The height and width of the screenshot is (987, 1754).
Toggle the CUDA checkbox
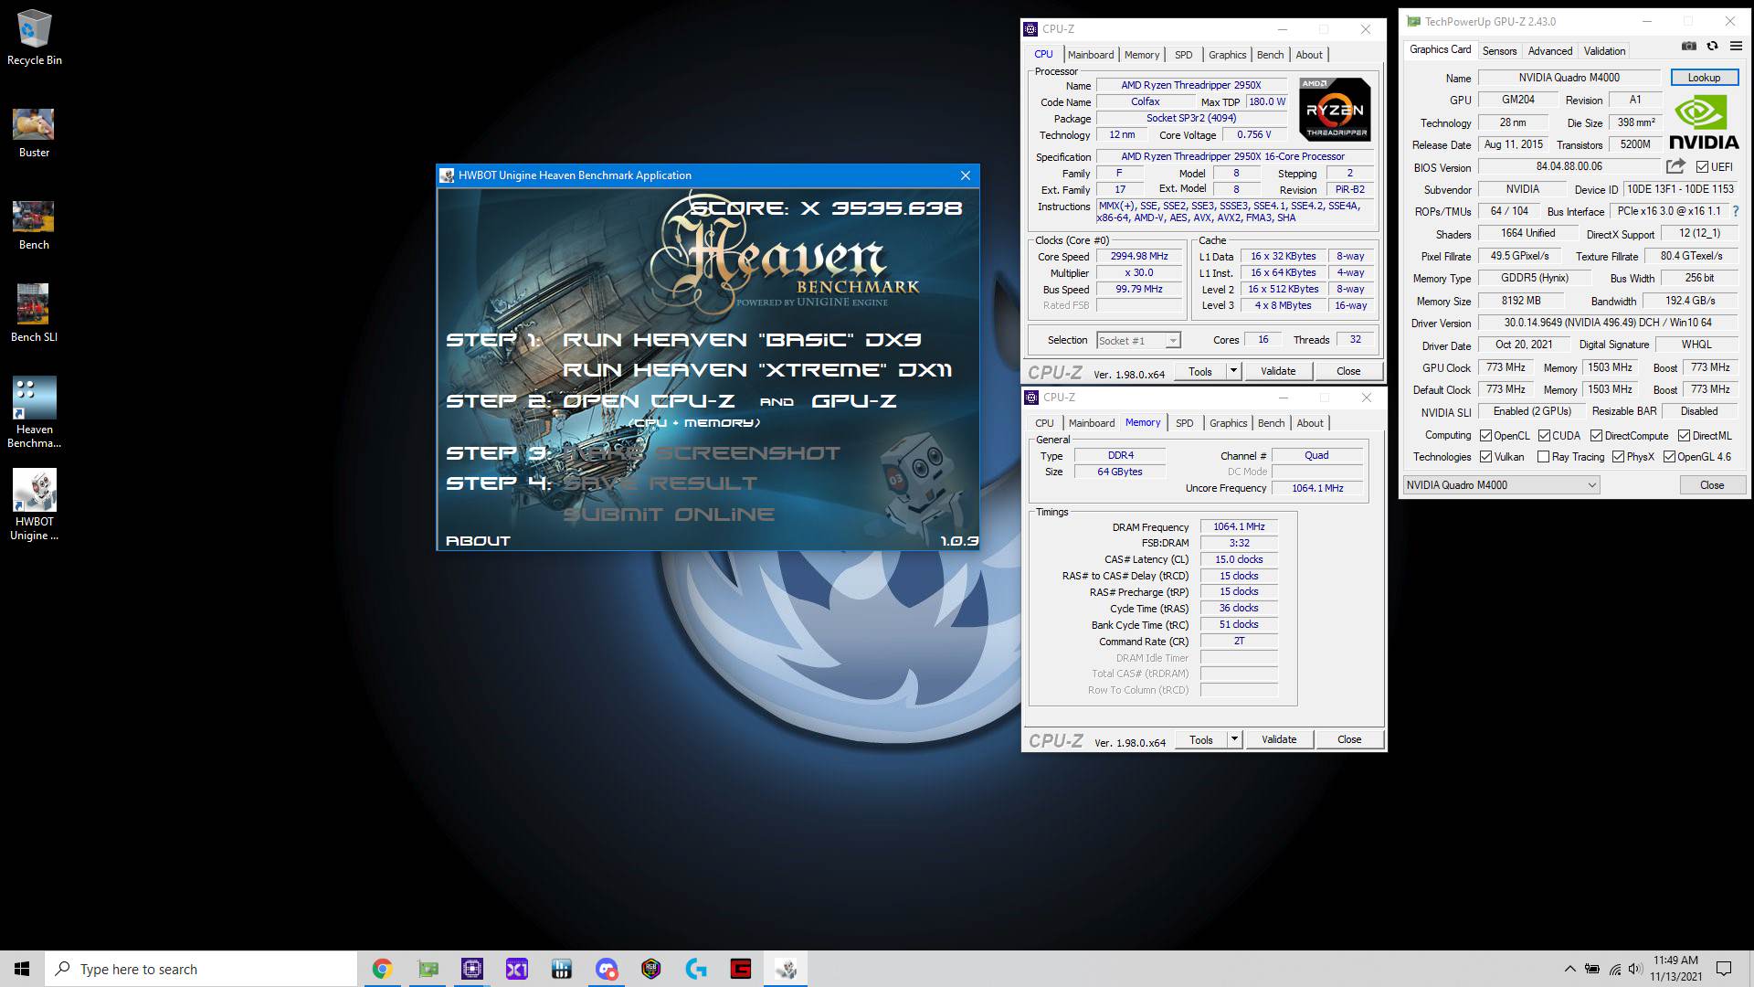coord(1544,436)
